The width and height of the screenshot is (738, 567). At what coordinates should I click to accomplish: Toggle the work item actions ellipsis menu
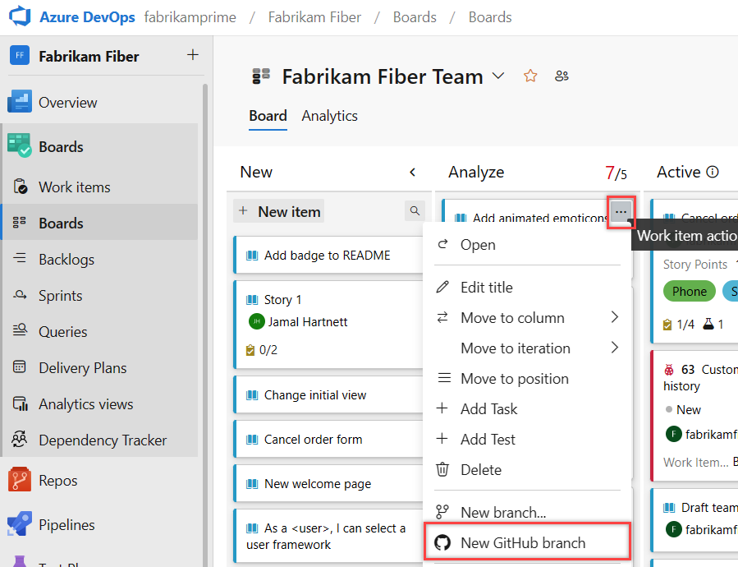(621, 212)
